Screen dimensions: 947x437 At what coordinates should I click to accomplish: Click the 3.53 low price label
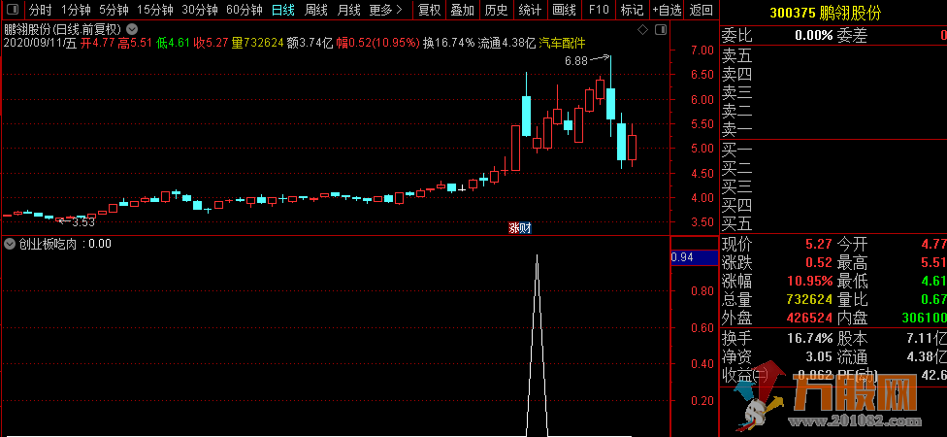[x=83, y=222]
